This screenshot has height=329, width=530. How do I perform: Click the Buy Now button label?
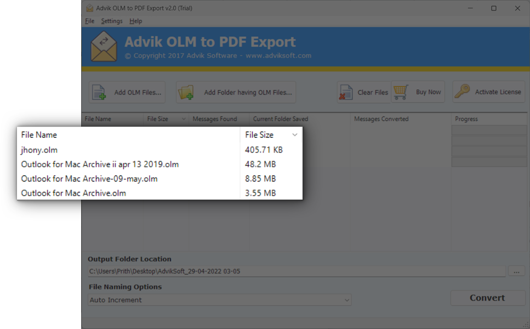click(x=428, y=92)
